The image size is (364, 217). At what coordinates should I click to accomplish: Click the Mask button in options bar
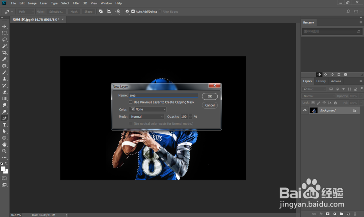click(74, 11)
